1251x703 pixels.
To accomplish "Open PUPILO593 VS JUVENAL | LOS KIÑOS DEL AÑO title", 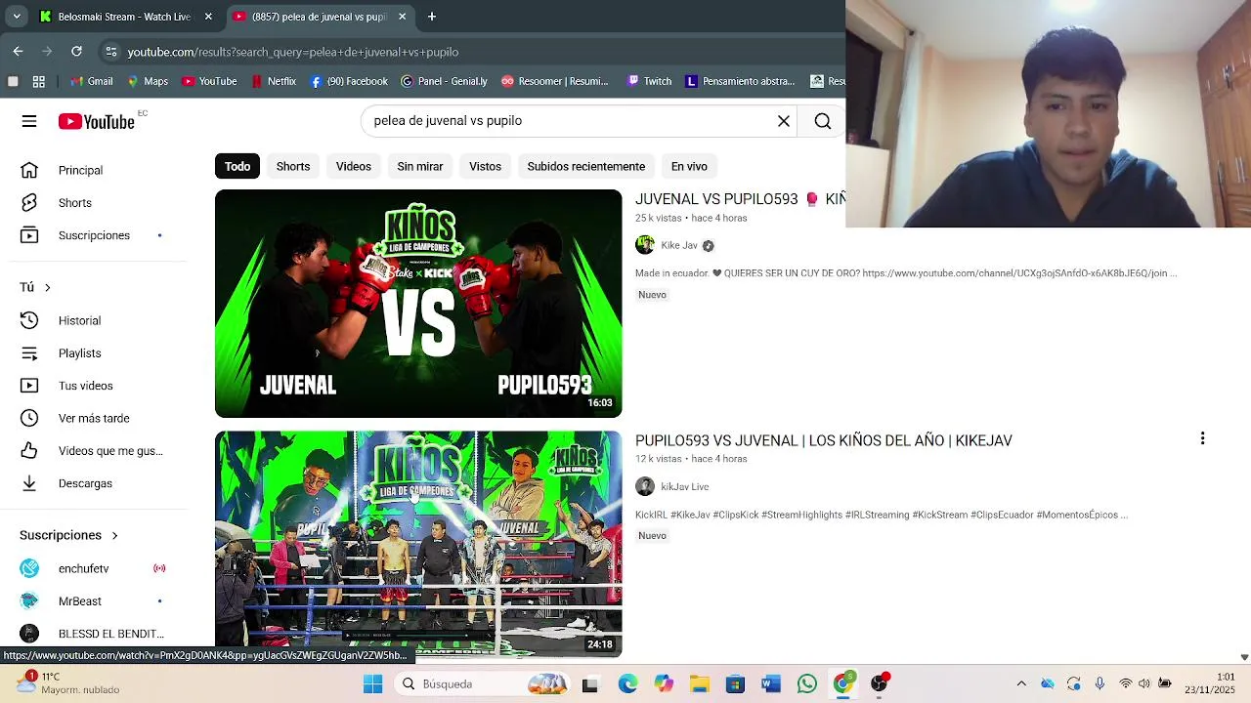I will click(x=824, y=440).
